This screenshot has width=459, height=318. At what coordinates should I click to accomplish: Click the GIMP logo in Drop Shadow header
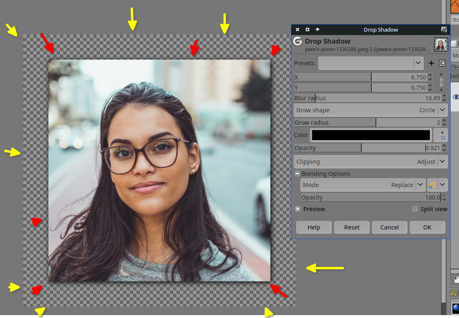coord(298,42)
